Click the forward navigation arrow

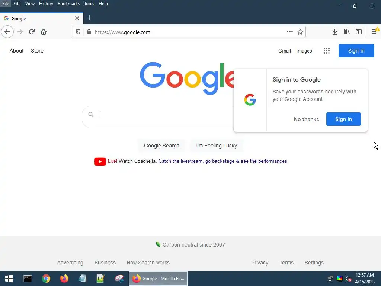[x=20, y=32]
